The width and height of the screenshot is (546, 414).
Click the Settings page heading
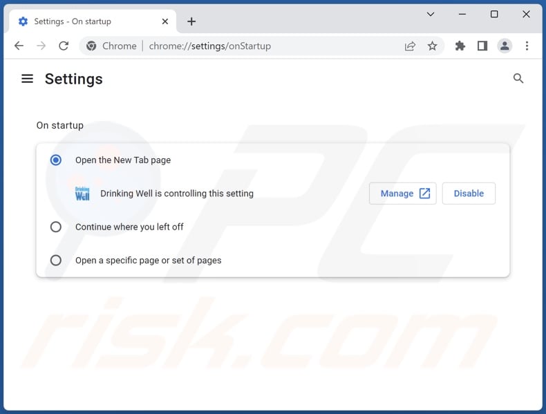pyautogui.click(x=74, y=79)
